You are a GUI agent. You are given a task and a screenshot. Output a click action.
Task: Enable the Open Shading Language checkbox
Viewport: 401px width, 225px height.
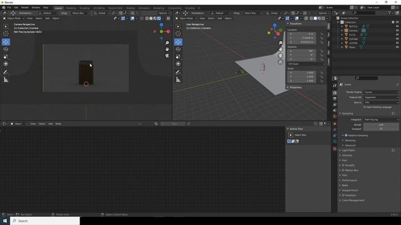(365, 107)
